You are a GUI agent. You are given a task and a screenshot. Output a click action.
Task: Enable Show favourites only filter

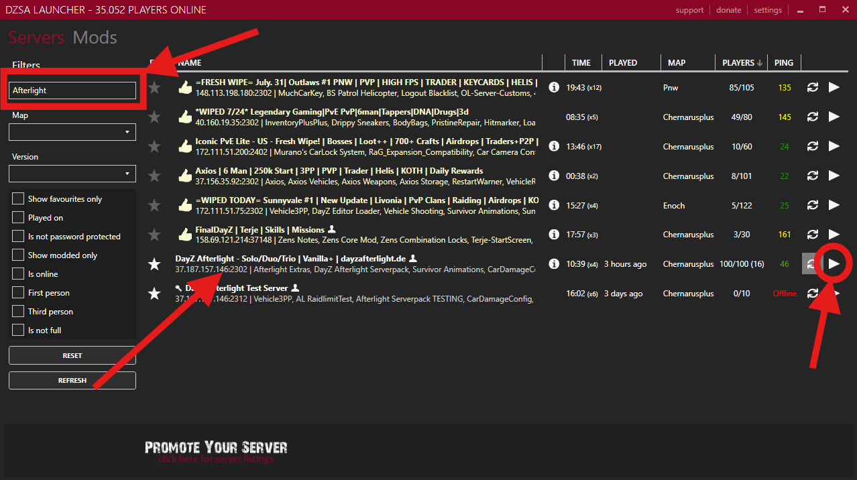pyautogui.click(x=18, y=199)
